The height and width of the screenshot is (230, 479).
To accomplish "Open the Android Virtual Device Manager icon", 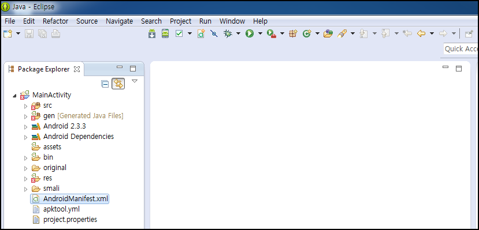I will [x=165, y=33].
